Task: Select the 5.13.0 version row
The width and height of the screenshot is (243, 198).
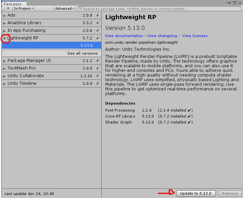Action: [x=51, y=45]
